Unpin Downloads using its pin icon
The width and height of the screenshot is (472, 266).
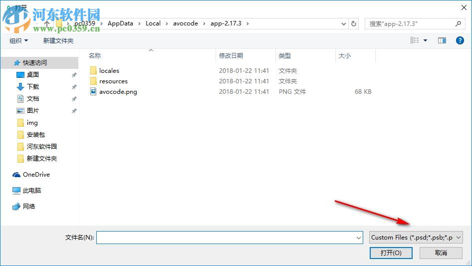click(x=74, y=87)
